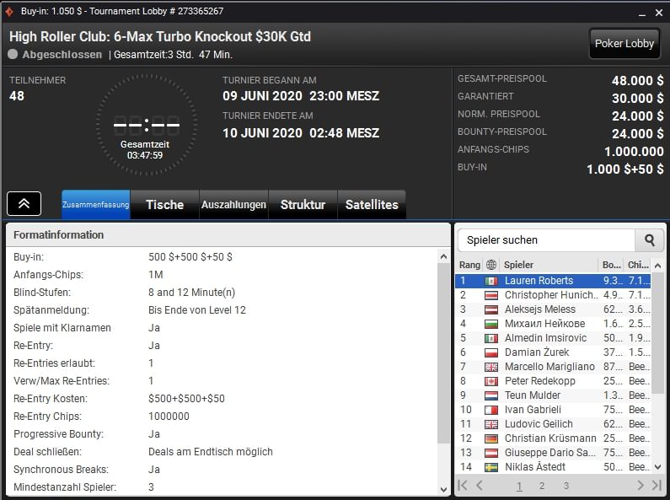Open the Struktur tab
670x500 pixels.
[303, 205]
